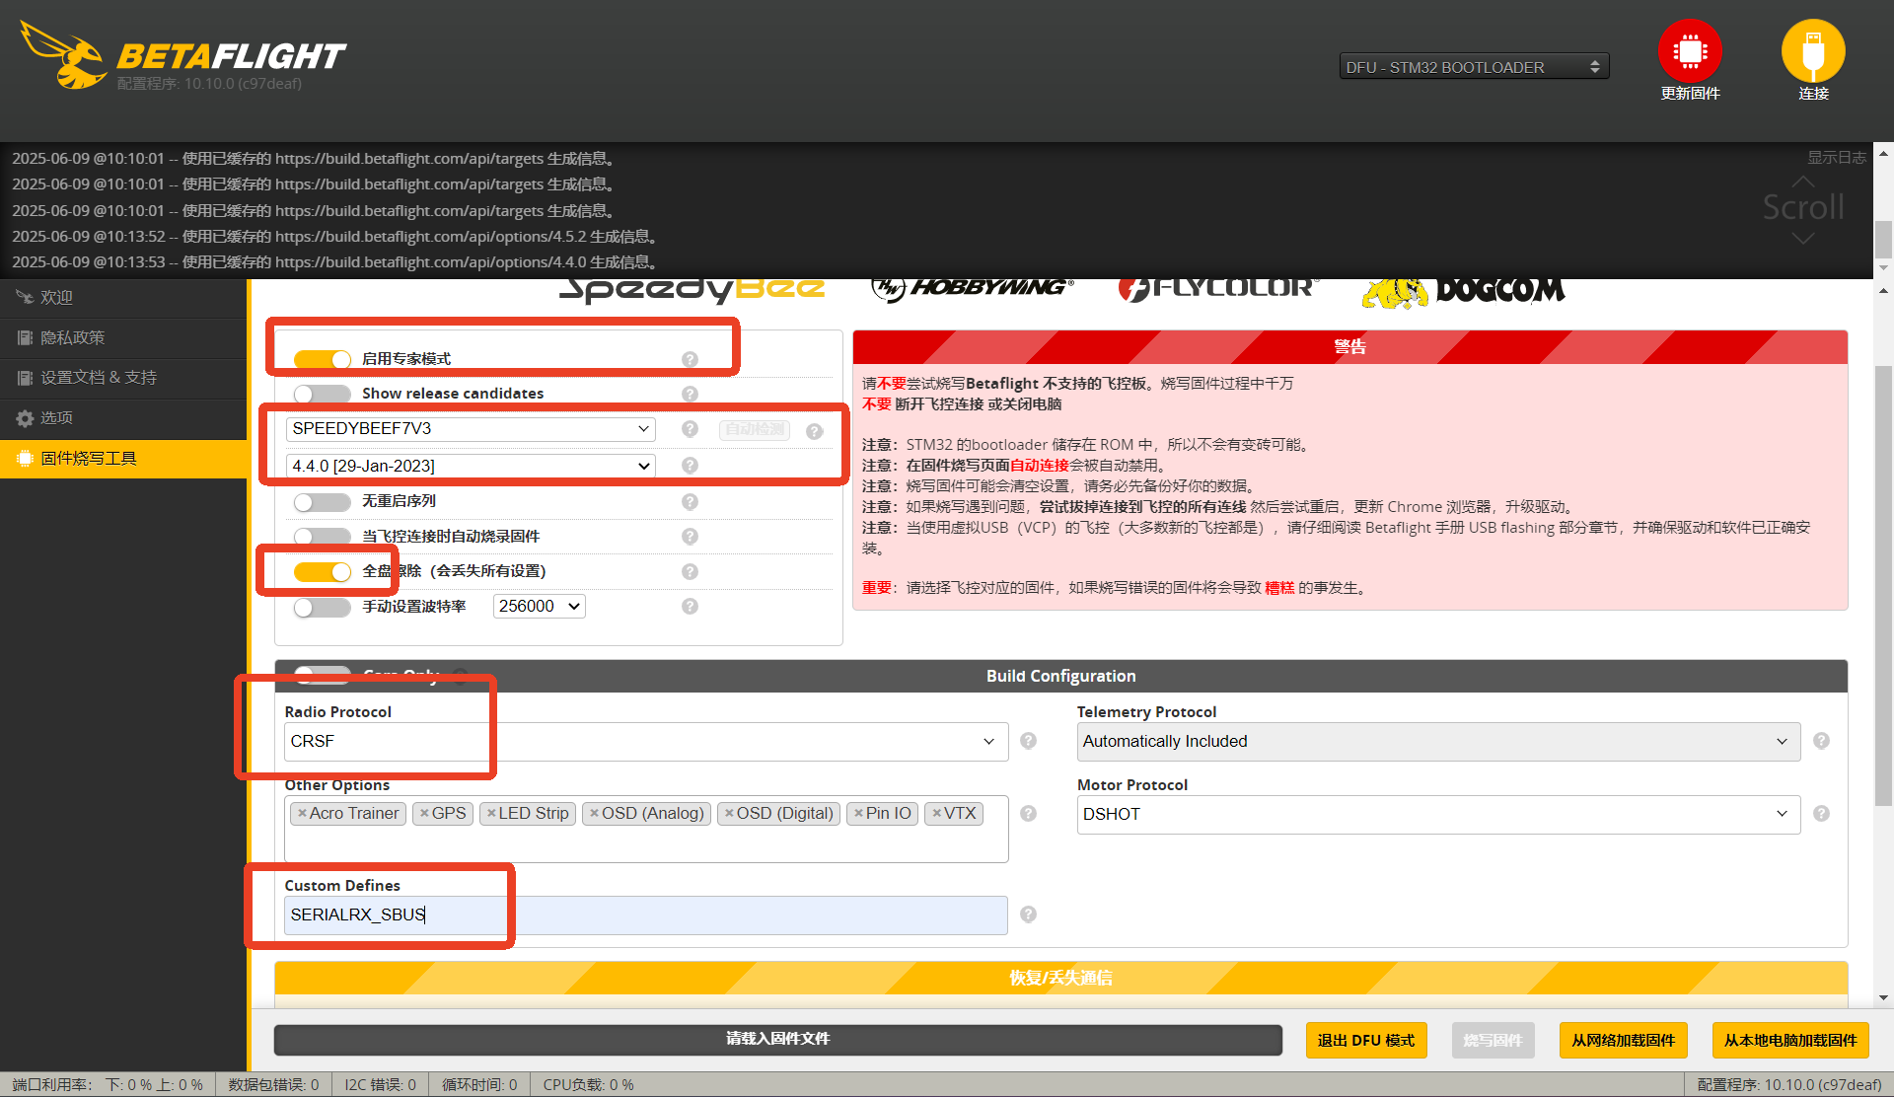The image size is (1894, 1097).
Task: Toggle Show release candidates switch
Action: click(x=322, y=394)
